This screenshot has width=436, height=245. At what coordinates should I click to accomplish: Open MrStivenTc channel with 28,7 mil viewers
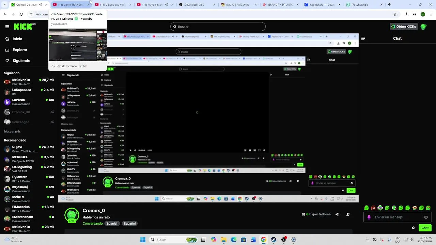click(29, 82)
